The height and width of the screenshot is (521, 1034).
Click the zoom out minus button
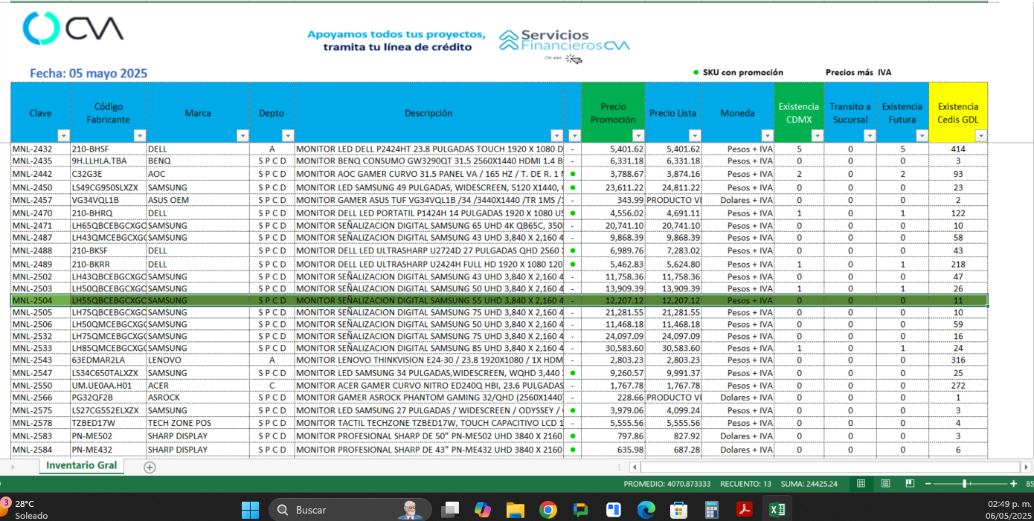click(x=929, y=484)
